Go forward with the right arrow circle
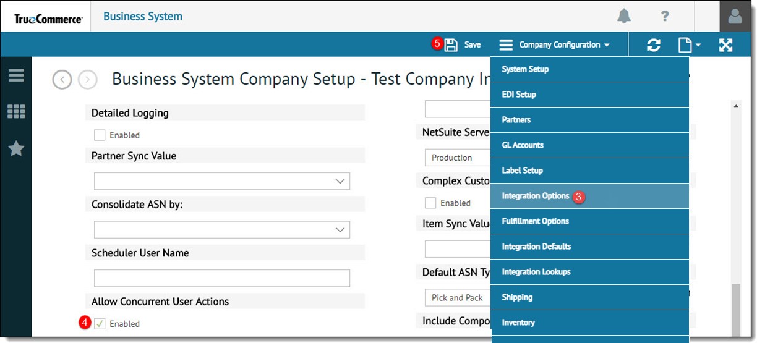 click(88, 80)
